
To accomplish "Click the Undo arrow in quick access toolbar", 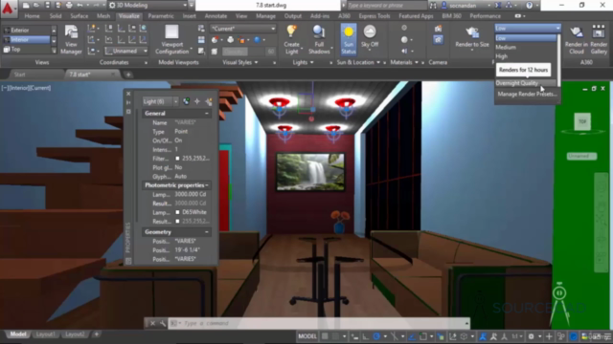I will (80, 5).
